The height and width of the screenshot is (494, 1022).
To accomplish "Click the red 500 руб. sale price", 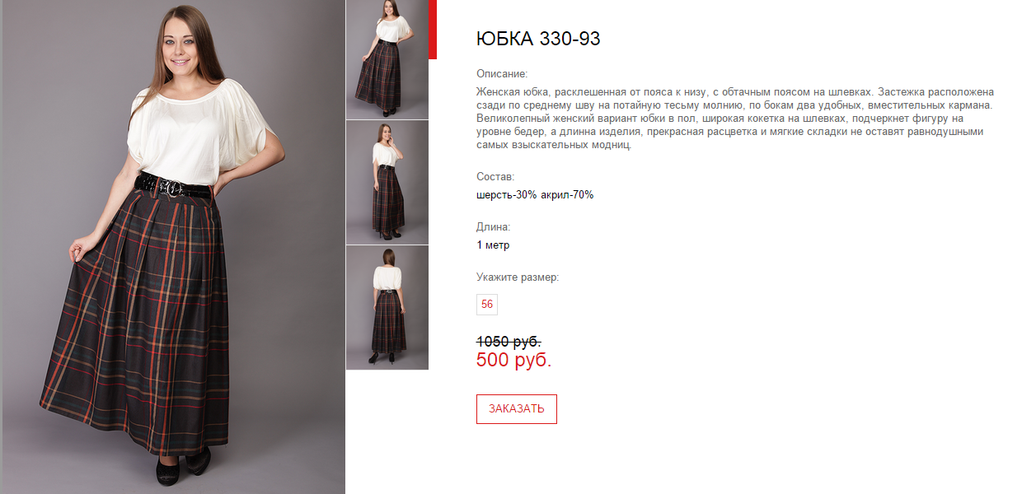I will click(514, 360).
